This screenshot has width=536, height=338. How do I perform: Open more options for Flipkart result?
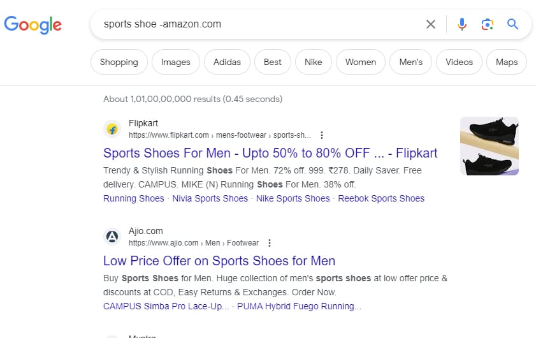tap(322, 135)
